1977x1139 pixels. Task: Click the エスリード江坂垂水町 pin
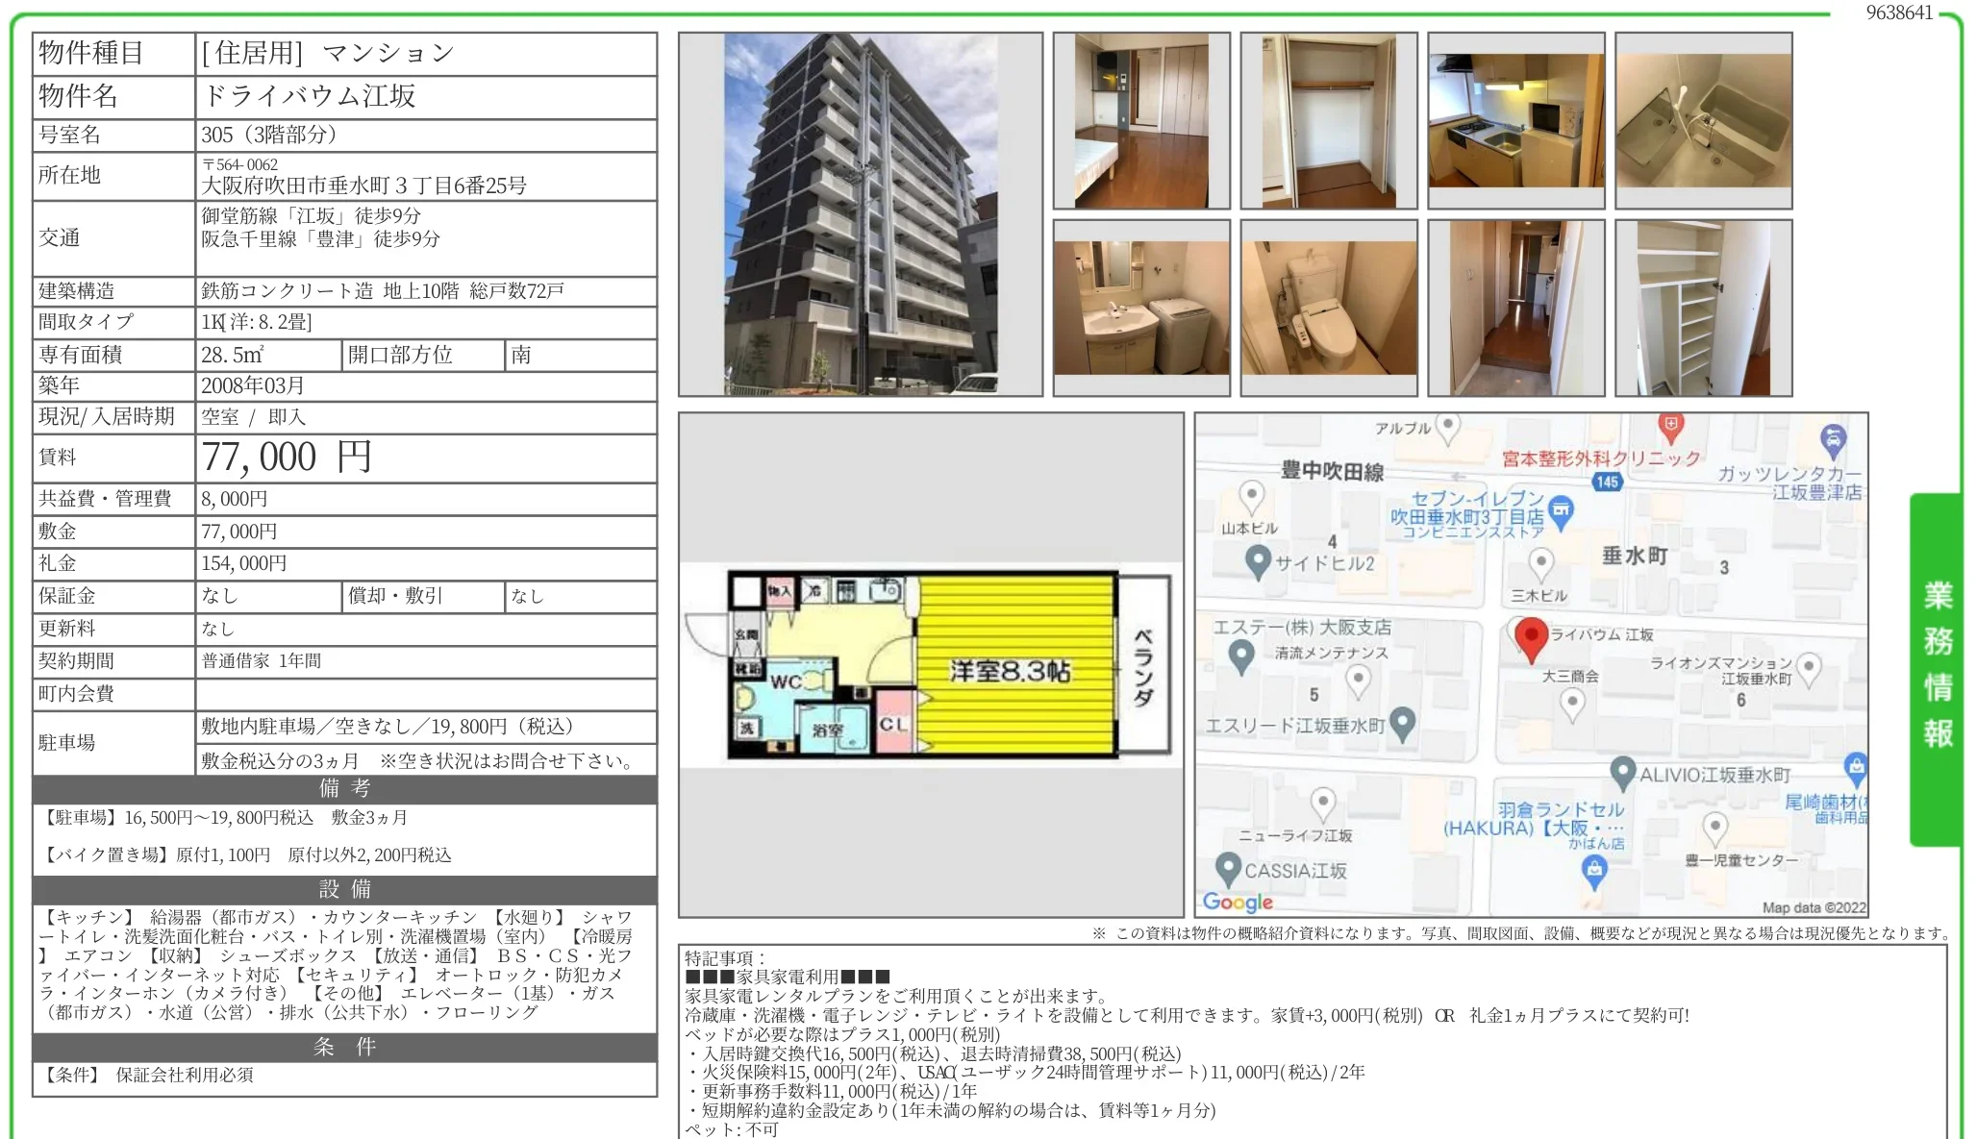[x=1403, y=724]
